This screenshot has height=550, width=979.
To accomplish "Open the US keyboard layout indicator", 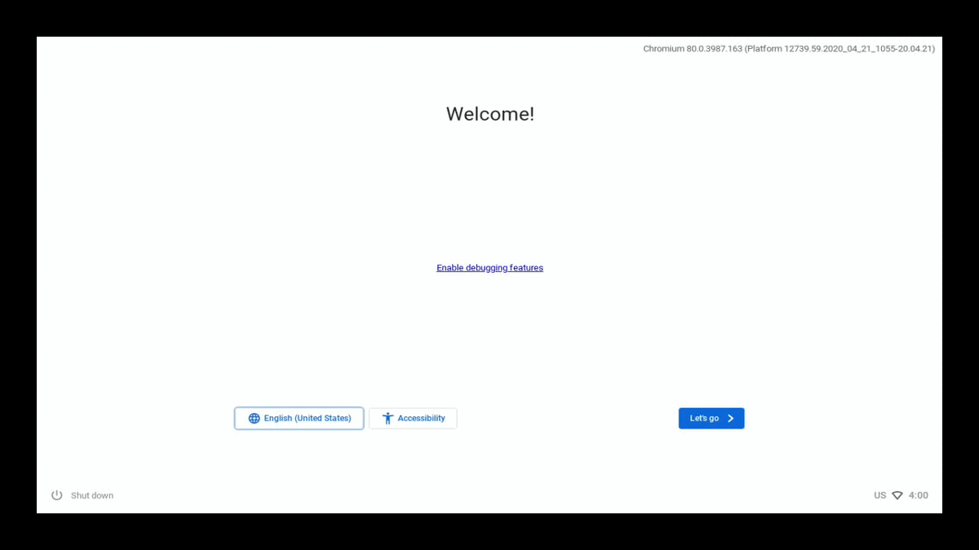I will [879, 495].
